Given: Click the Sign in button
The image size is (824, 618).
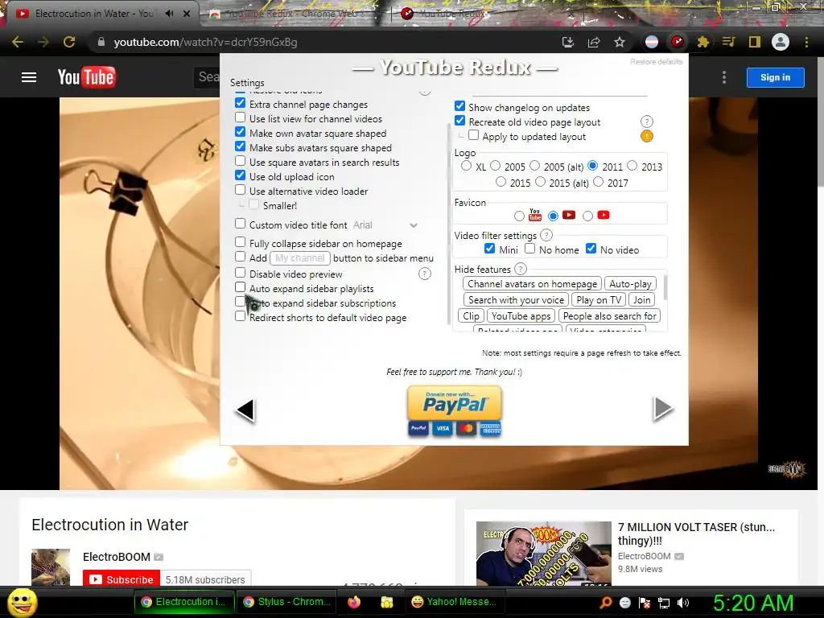Looking at the screenshot, I should (x=775, y=77).
